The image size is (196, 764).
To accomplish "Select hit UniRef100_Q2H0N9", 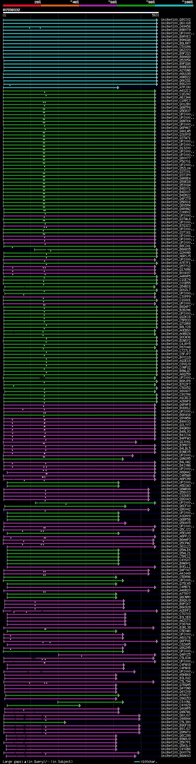I will (x=176, y=253).
